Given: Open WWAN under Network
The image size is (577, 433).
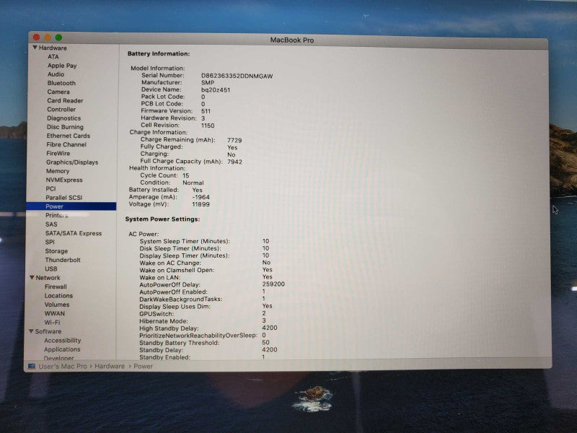Looking at the screenshot, I should click(55, 314).
